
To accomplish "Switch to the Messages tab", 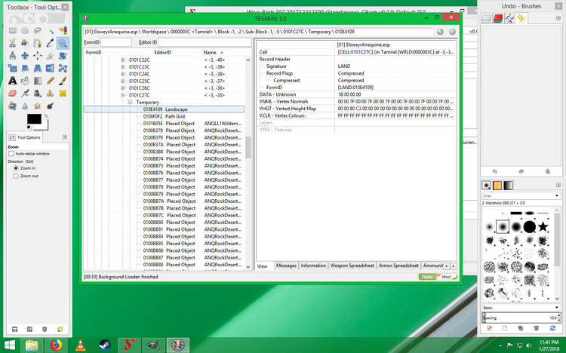I will 286,266.
